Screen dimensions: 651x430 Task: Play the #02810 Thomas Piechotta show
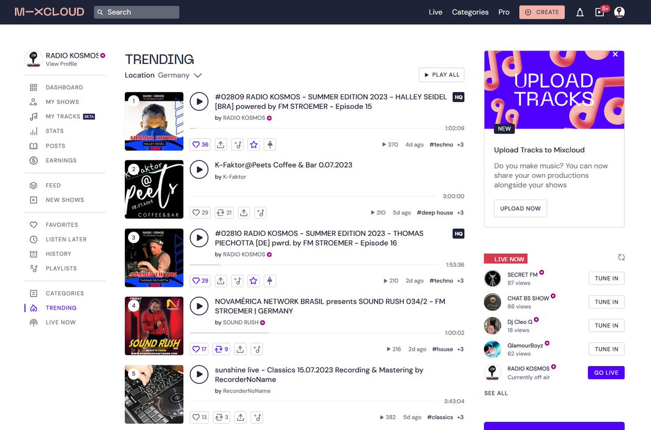coord(199,238)
